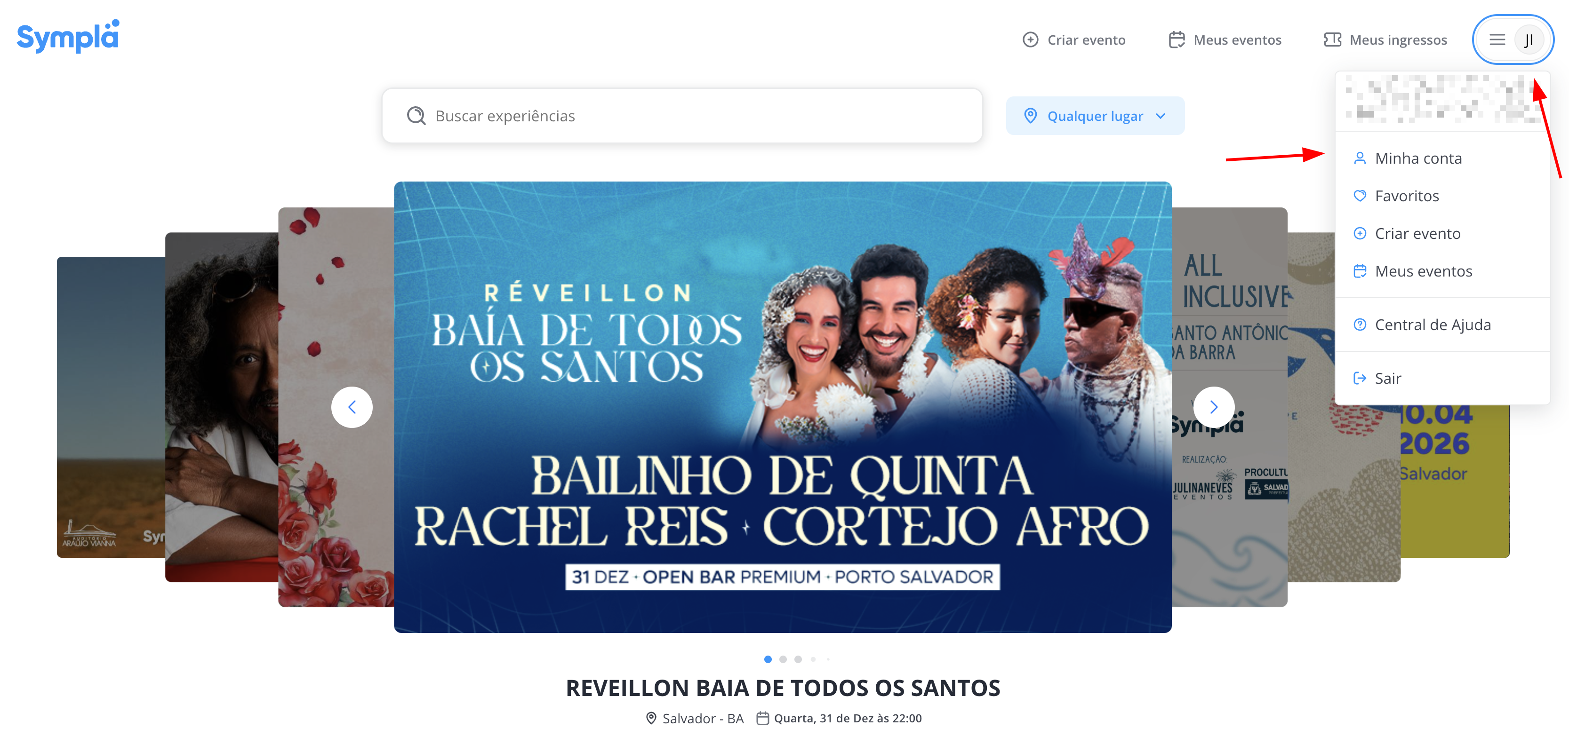Click the Sympla logo

coord(68,37)
